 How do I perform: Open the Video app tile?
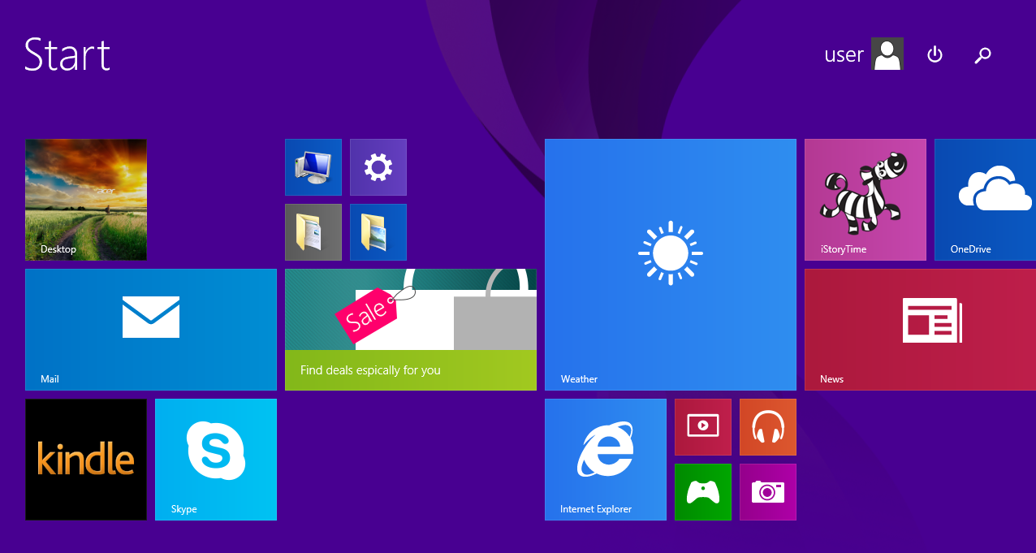pyautogui.click(x=703, y=427)
